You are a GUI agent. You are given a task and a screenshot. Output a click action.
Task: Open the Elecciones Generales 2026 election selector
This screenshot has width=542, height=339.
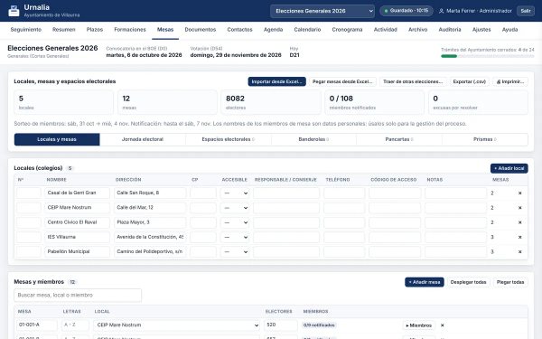[322, 11]
